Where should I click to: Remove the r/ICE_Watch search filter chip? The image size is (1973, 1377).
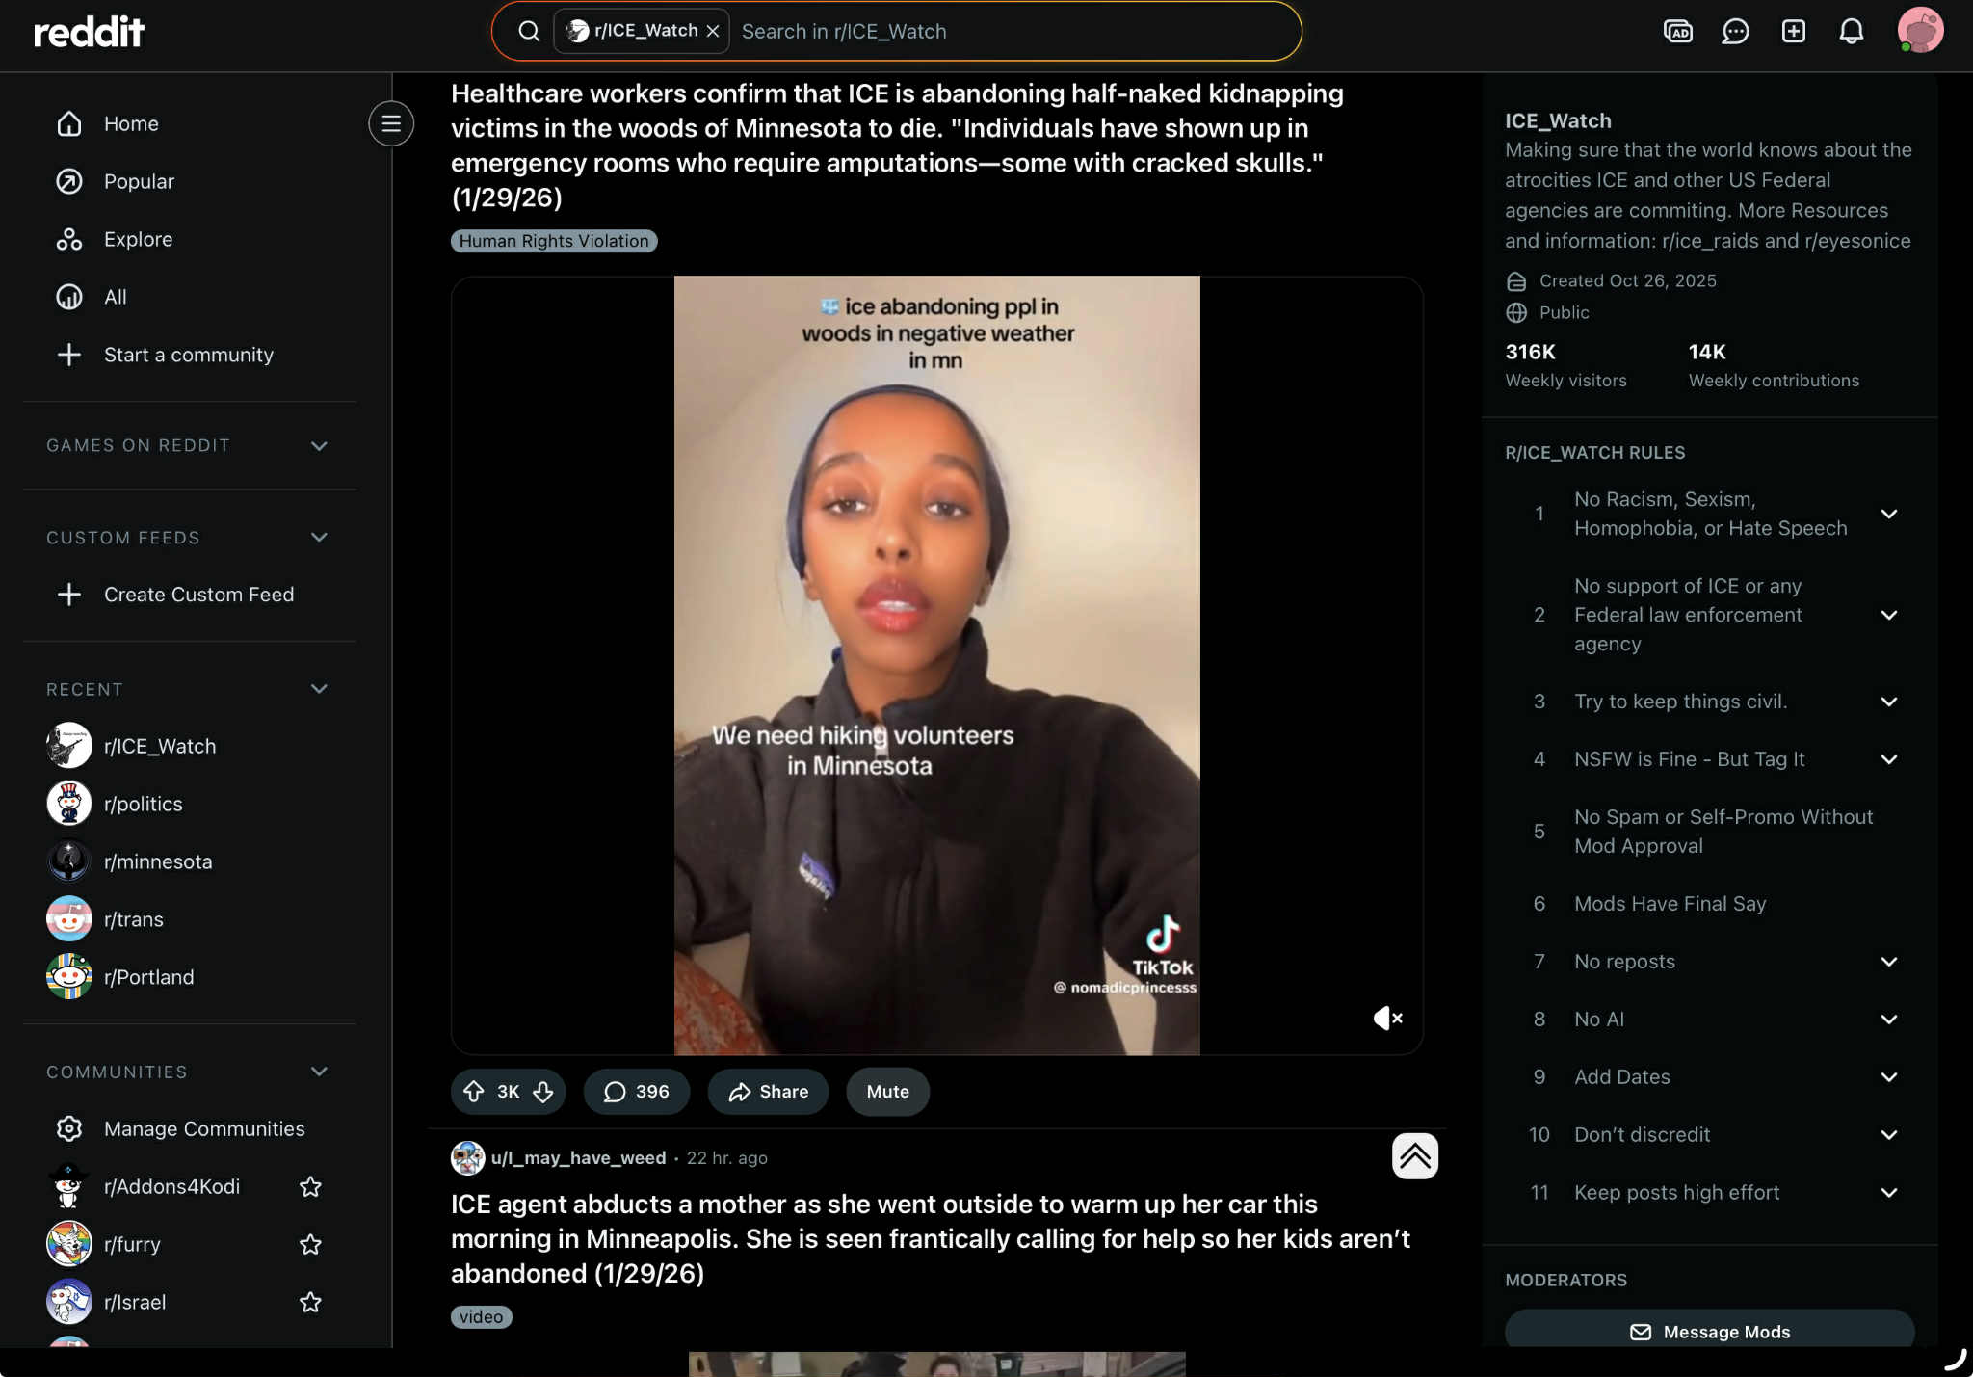tap(713, 31)
